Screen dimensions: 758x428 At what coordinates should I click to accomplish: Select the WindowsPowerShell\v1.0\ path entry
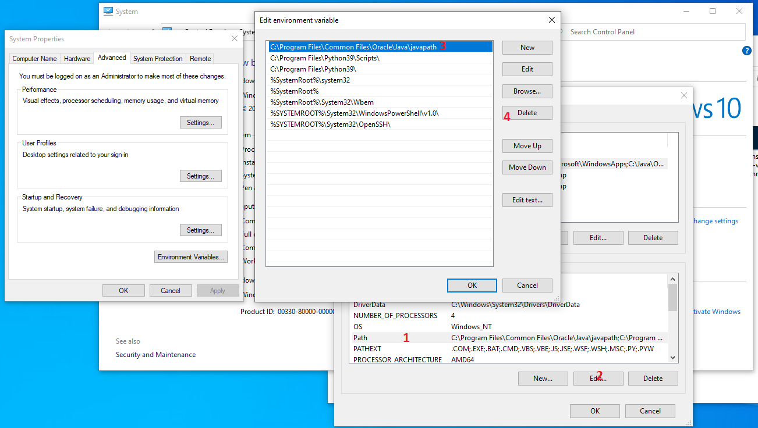pos(380,113)
